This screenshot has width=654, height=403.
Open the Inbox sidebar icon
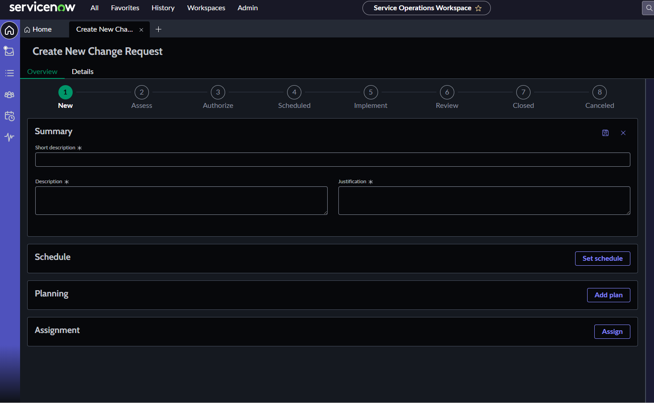coord(9,51)
